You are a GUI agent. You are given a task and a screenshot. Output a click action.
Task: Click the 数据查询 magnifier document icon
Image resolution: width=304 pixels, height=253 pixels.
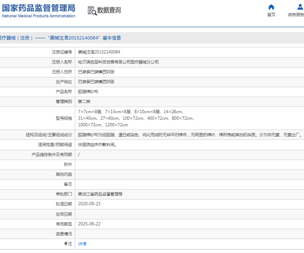[92, 11]
